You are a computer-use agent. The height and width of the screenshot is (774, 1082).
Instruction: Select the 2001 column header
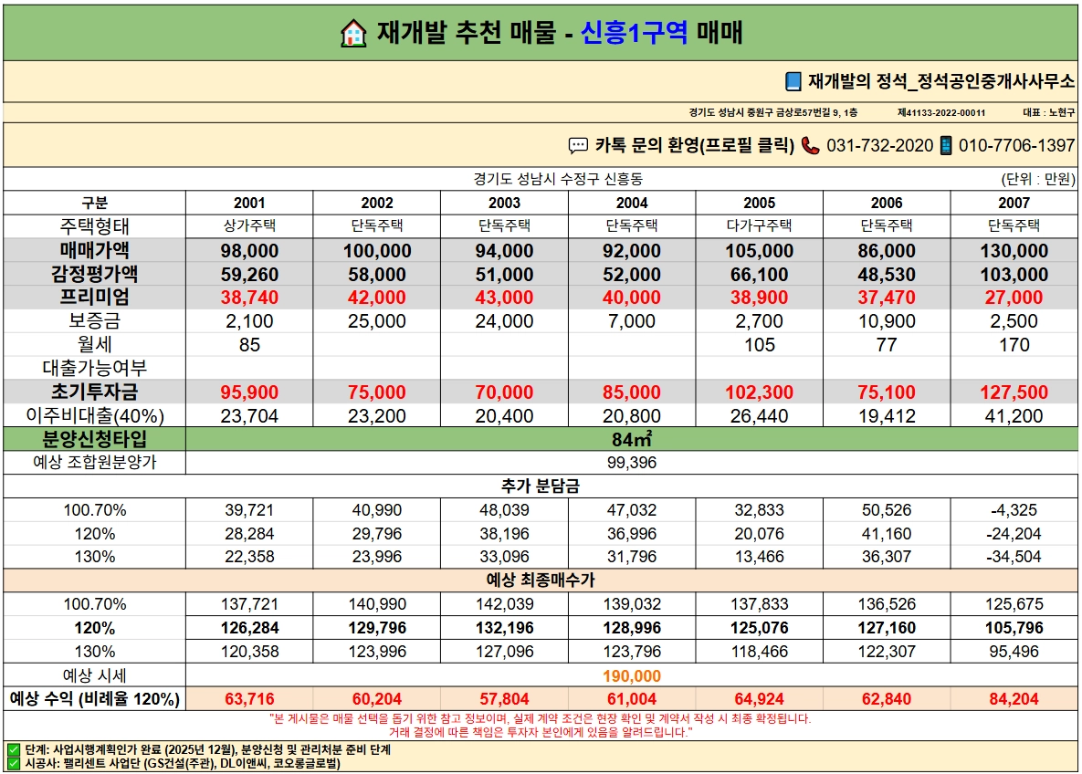pos(249,203)
